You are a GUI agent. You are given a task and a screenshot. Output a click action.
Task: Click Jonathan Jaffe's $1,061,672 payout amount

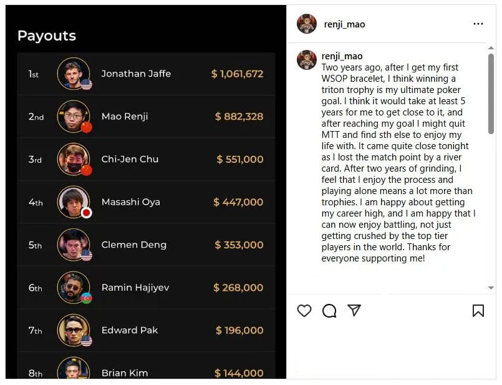coord(237,74)
